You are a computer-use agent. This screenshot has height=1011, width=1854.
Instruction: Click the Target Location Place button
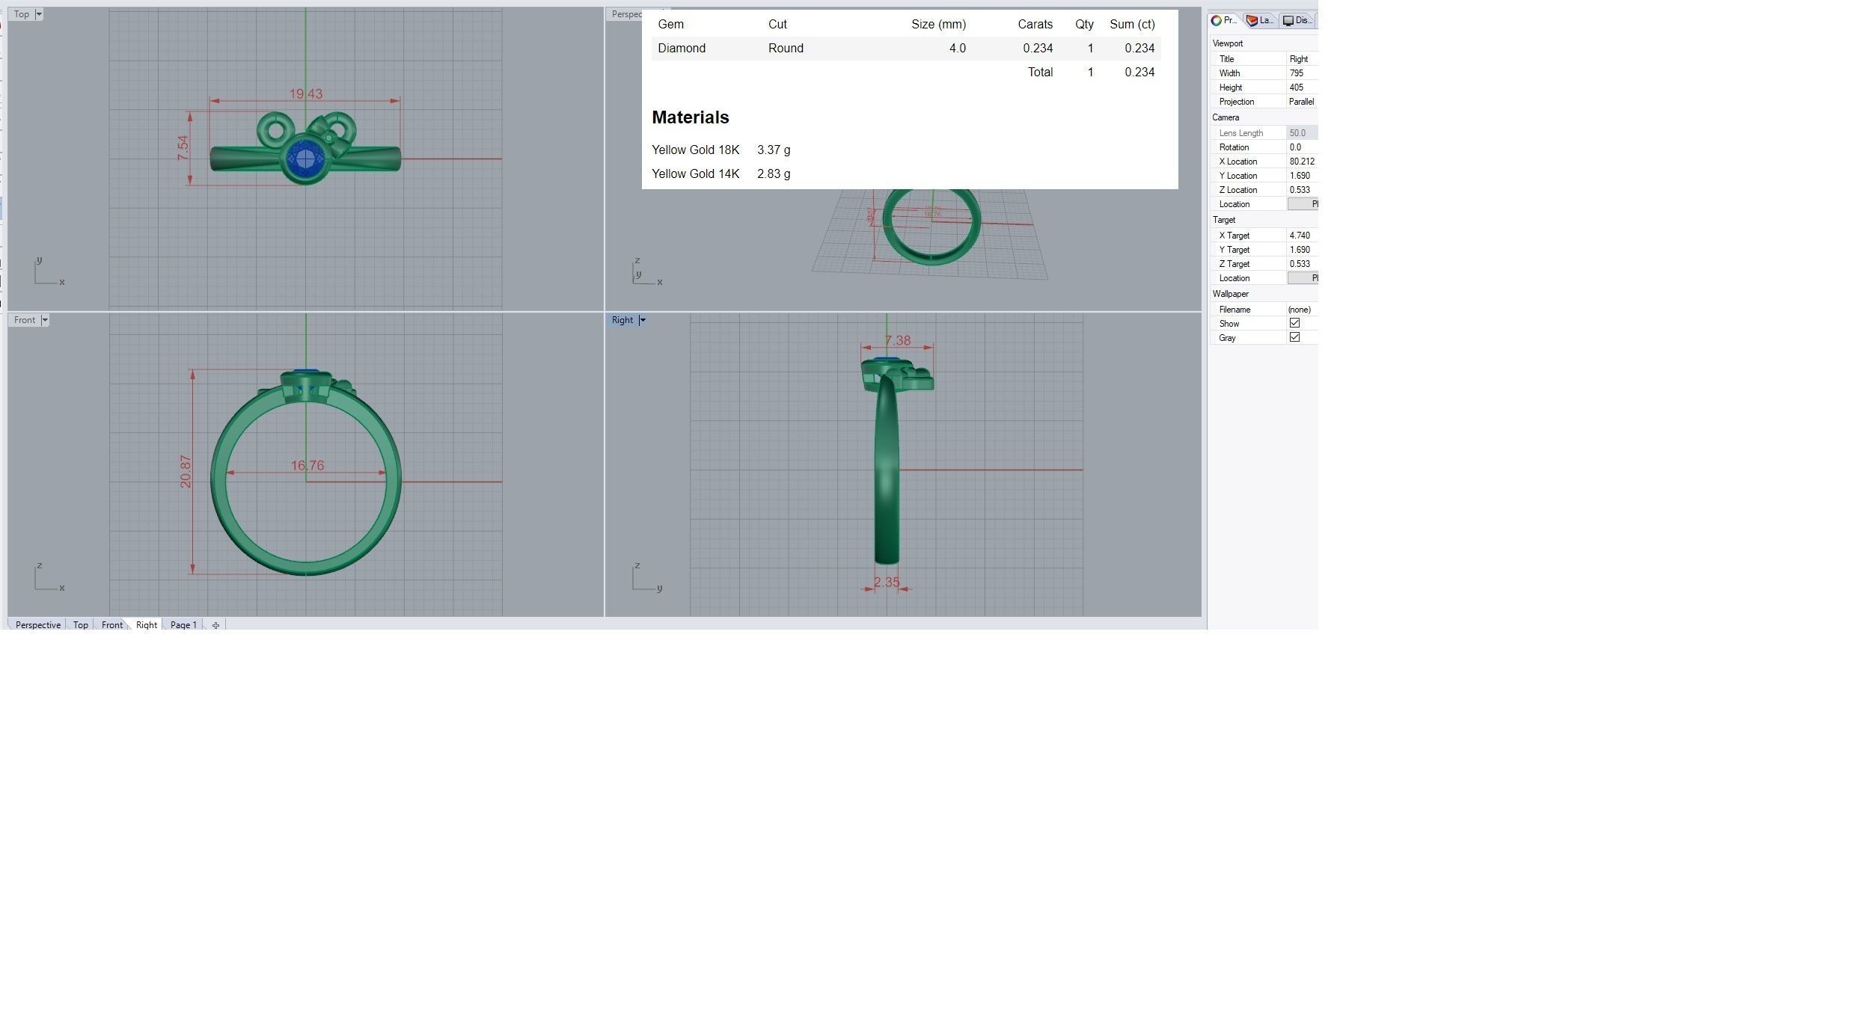[1303, 278]
